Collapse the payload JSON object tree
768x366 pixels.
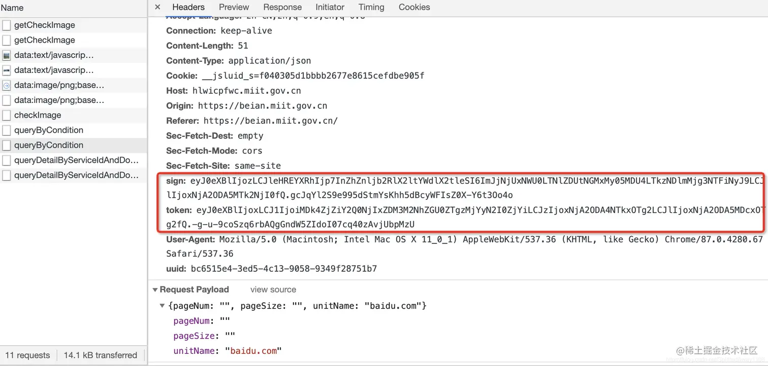[163, 306]
